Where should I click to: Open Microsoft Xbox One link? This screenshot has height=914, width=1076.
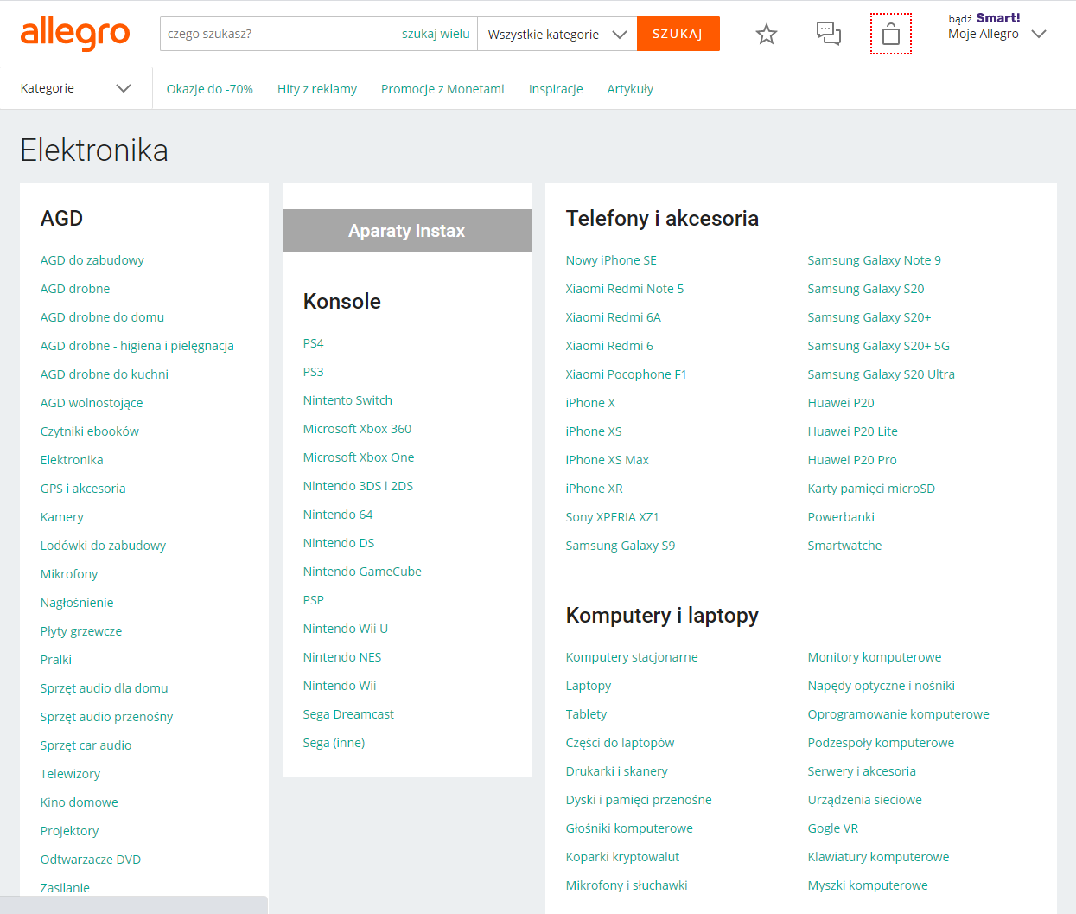(x=359, y=457)
